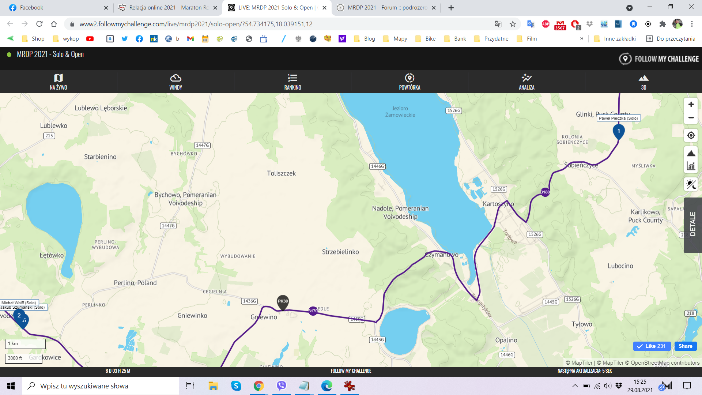Open YouTube bookmark icon
Screen dimensions: 702x395
[90, 39]
